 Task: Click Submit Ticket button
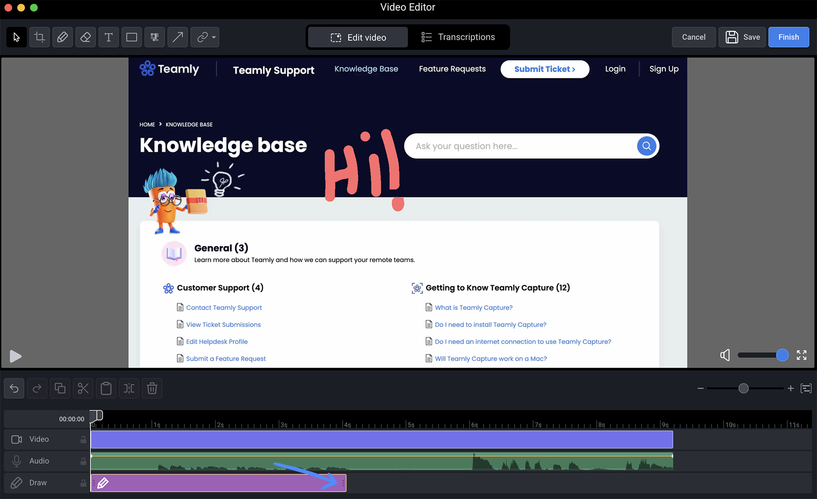pyautogui.click(x=545, y=69)
